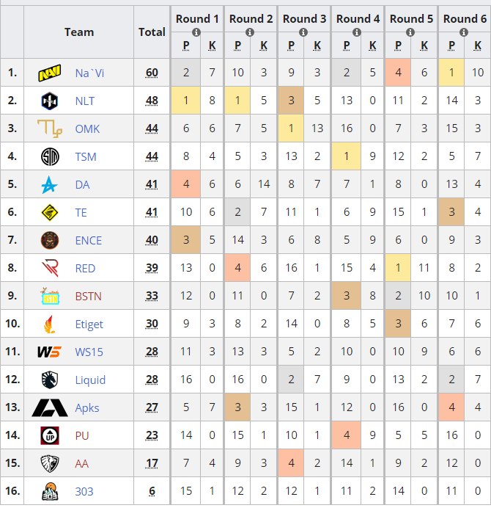Image resolution: width=491 pixels, height=508 pixels.
Task: Click the Round 6 info icon
Action: click(464, 33)
